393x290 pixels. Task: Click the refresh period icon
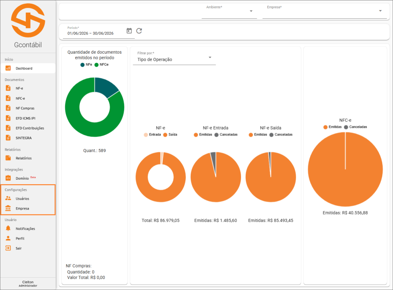pos(139,31)
